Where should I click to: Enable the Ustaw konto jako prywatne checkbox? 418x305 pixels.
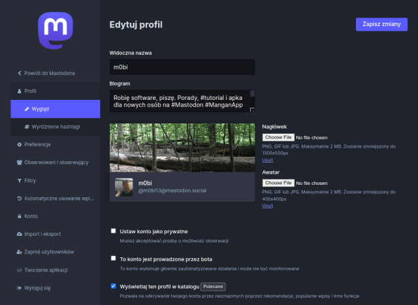coord(114,231)
